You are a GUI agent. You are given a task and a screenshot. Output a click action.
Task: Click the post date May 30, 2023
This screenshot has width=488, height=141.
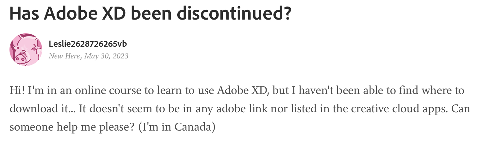(x=106, y=56)
